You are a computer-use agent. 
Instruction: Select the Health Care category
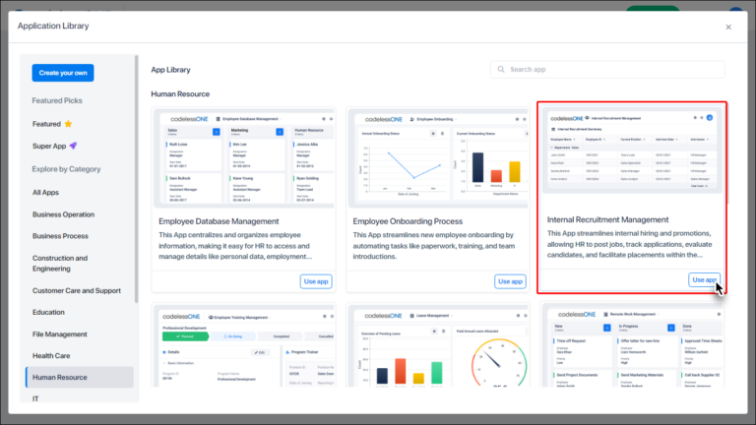51,355
